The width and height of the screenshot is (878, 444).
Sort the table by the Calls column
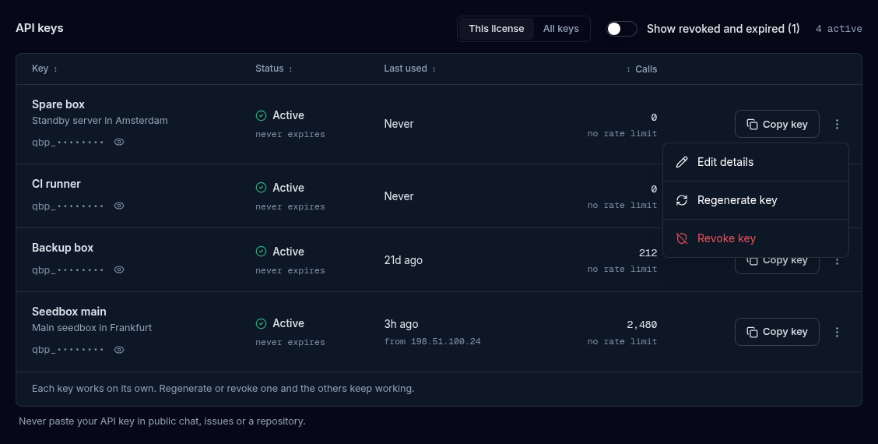pos(641,69)
